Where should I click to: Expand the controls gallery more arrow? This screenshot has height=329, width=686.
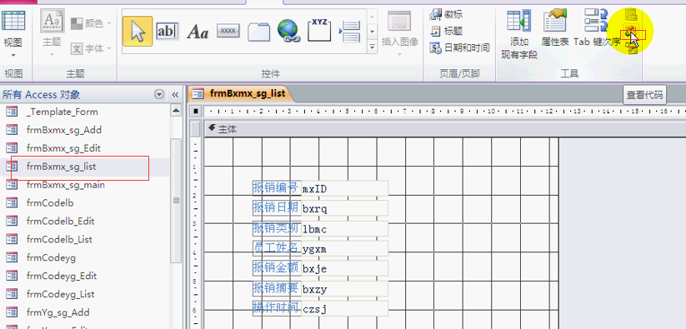(x=373, y=47)
